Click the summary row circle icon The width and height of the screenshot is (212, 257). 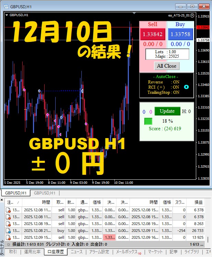[8, 245]
